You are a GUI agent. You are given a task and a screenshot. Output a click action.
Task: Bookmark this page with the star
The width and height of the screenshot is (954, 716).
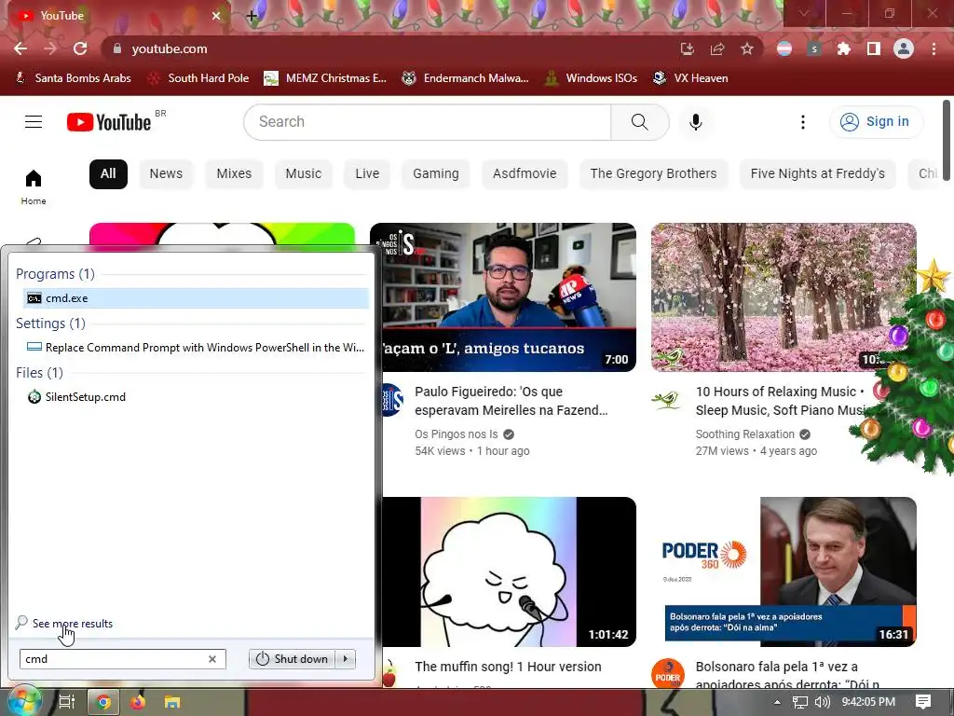point(747,48)
